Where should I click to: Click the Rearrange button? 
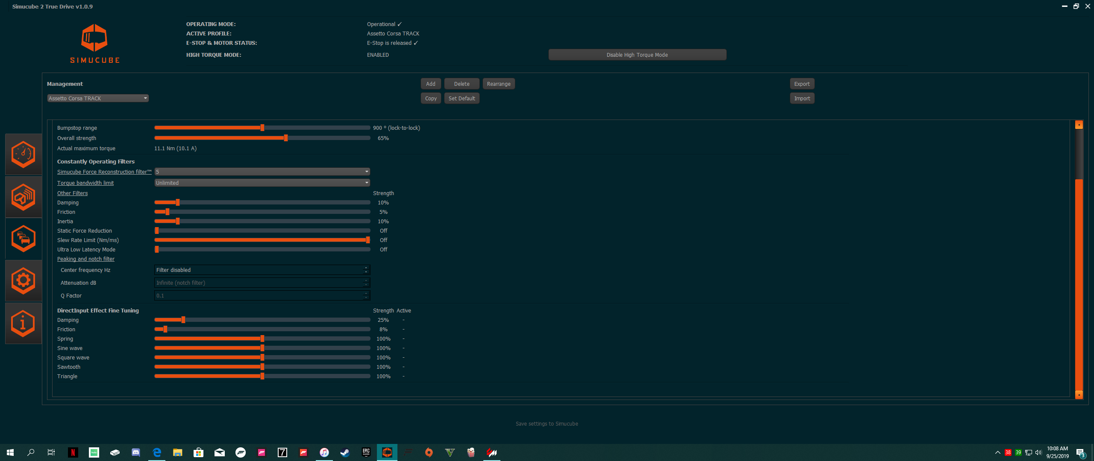[x=499, y=84]
